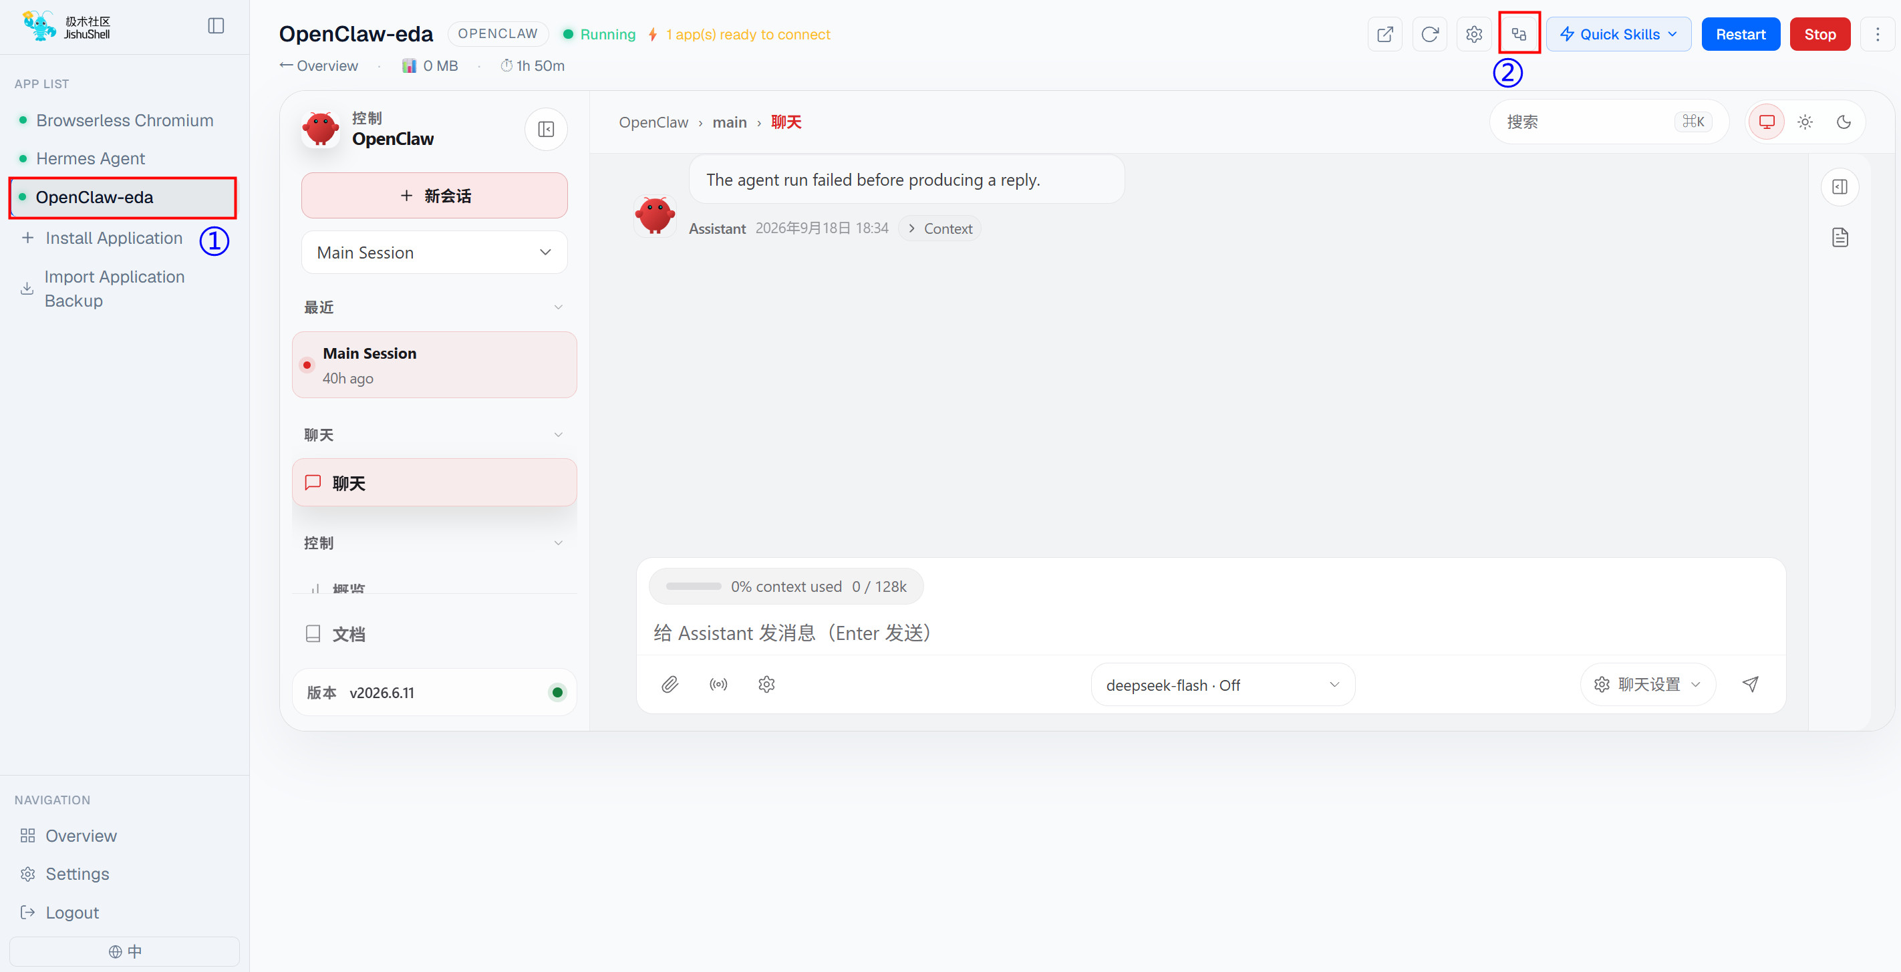This screenshot has width=1901, height=972.
Task: Expand the Context disclosure on message
Action: coord(939,228)
